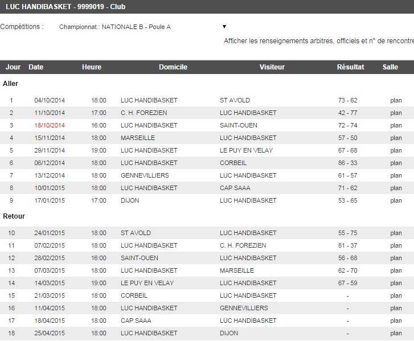Click the Résultat column header
The width and height of the screenshot is (414, 341).
(x=350, y=67)
